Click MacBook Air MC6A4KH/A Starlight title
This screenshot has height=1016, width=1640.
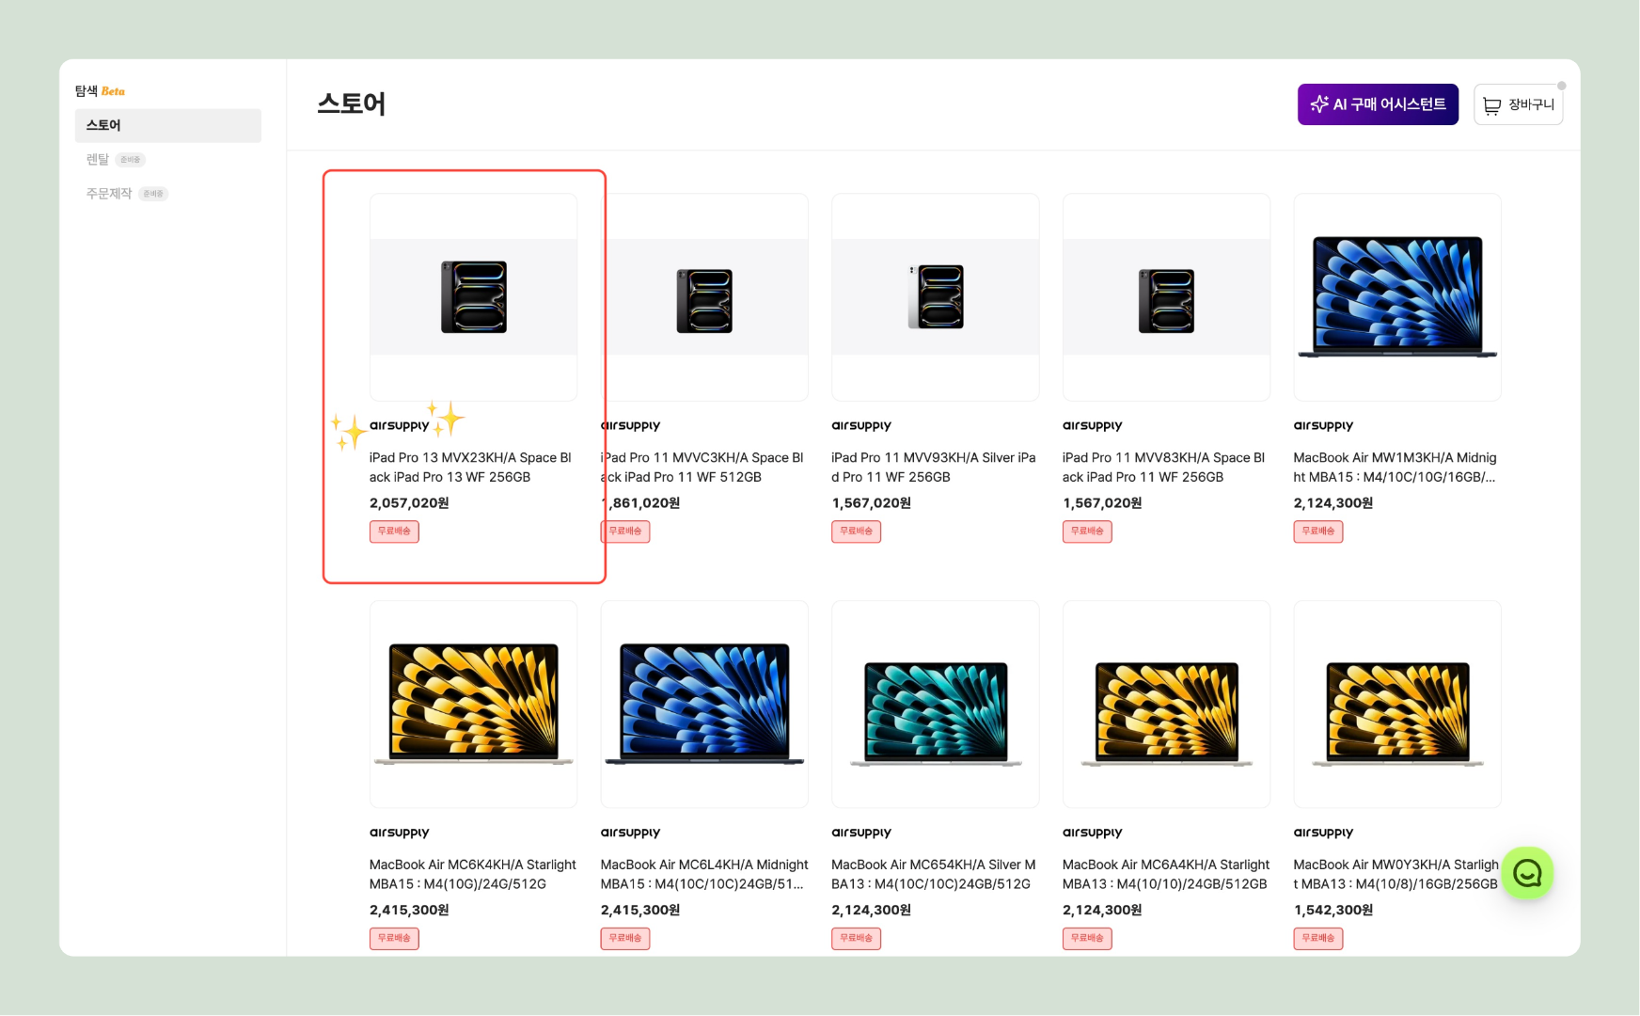[1165, 874]
